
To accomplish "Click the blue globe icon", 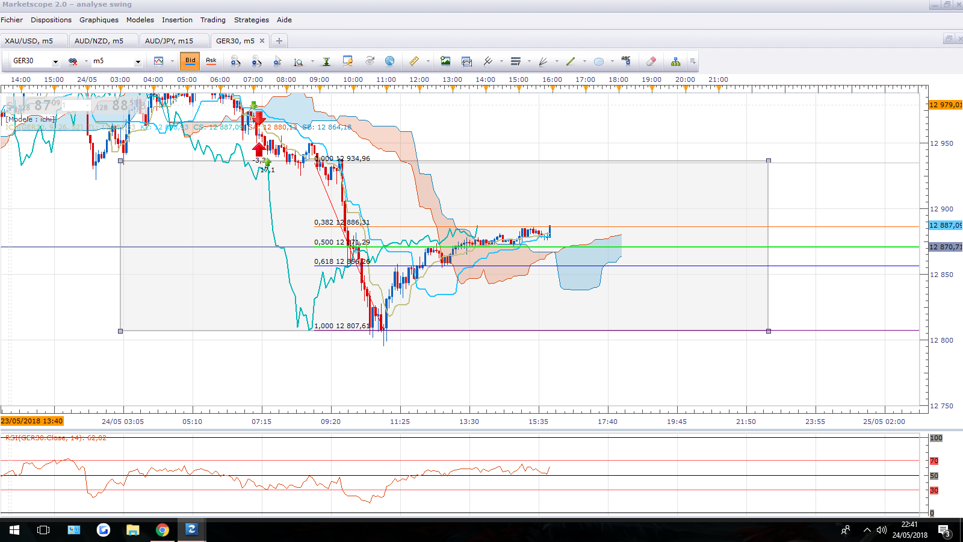I will click(x=390, y=61).
